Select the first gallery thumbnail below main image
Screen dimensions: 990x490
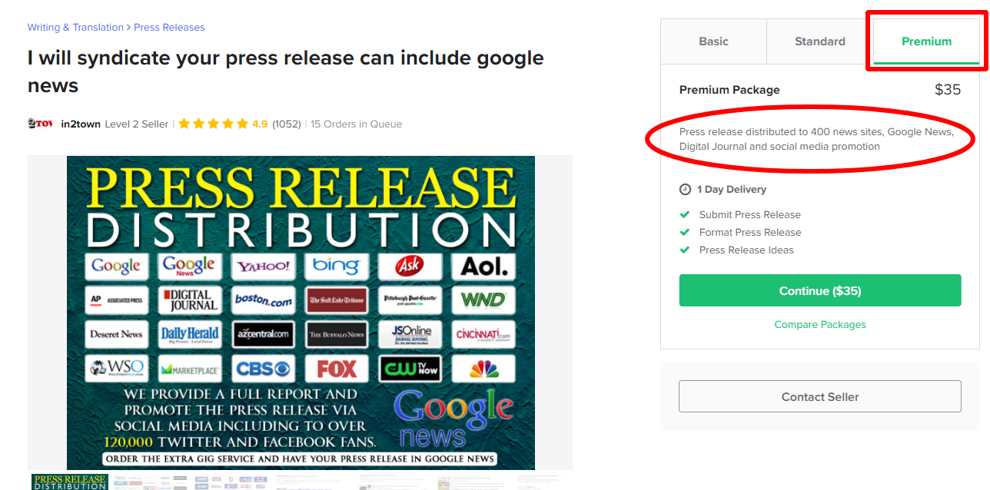point(70,482)
